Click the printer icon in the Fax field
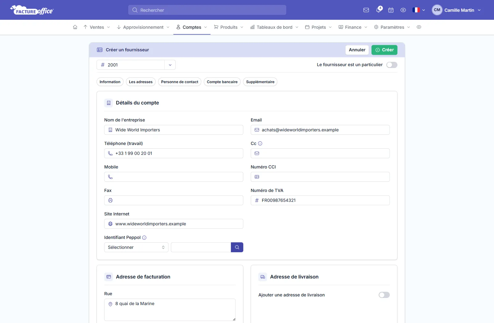Viewport: 494px width, 323px height. point(110,200)
